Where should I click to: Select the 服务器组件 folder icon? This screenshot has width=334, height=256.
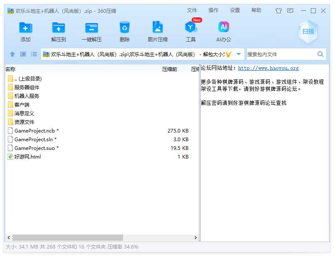coord(10,87)
